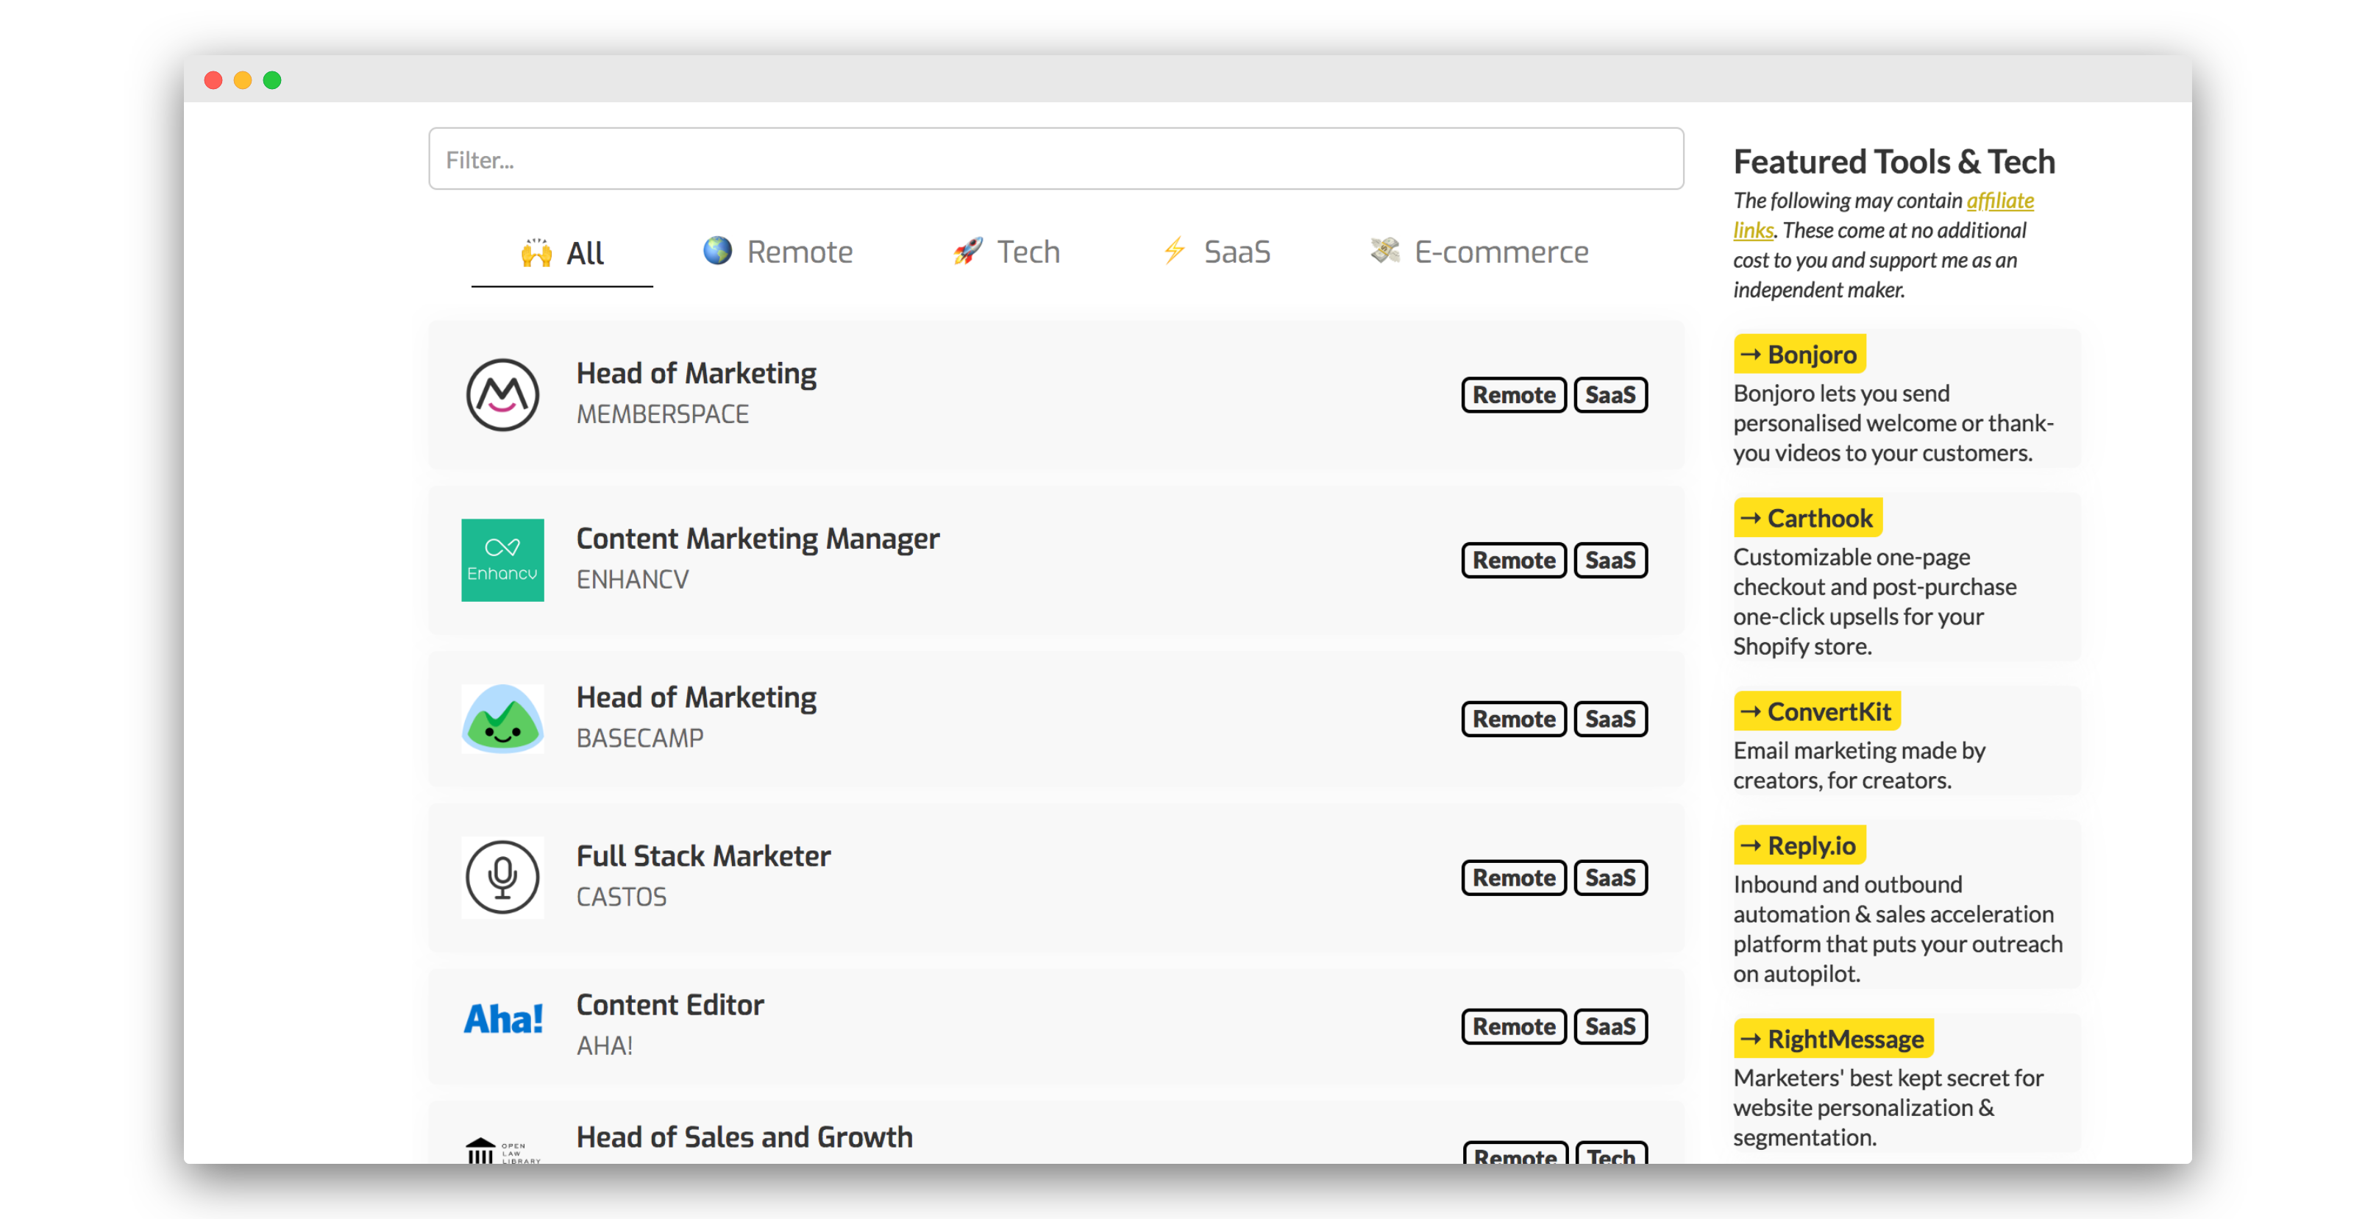Visit the Reply.io link

pos(1799,845)
